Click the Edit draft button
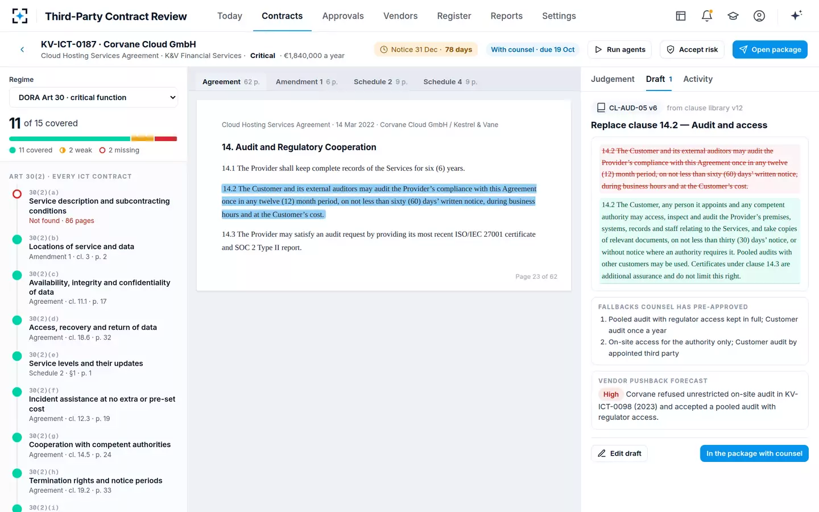 (619, 453)
